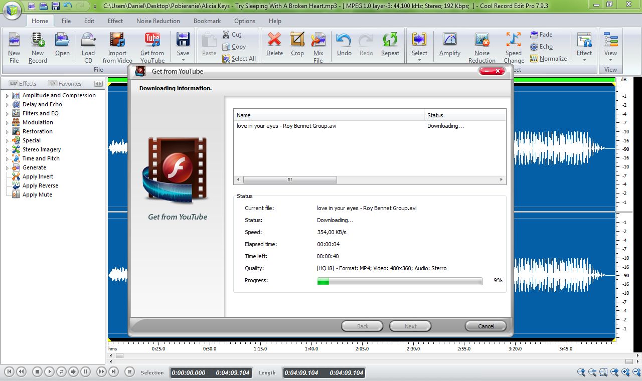Click the Copy button in the ribbon
The height and width of the screenshot is (381, 642).
pyautogui.click(x=234, y=47)
